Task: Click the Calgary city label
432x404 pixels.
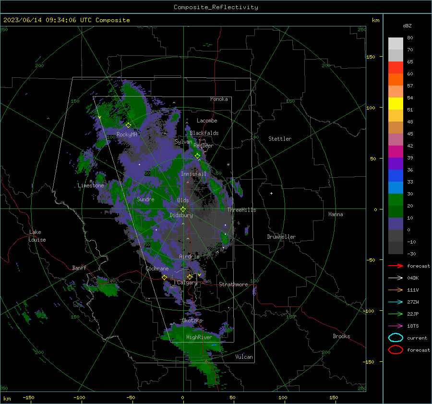Action: pyautogui.click(x=187, y=282)
